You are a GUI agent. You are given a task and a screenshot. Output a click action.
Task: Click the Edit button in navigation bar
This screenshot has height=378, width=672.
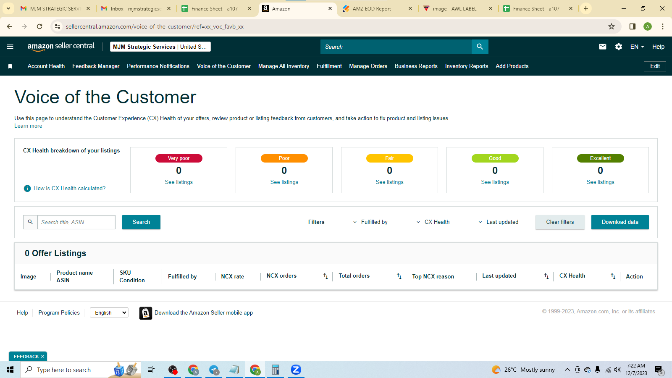655,66
